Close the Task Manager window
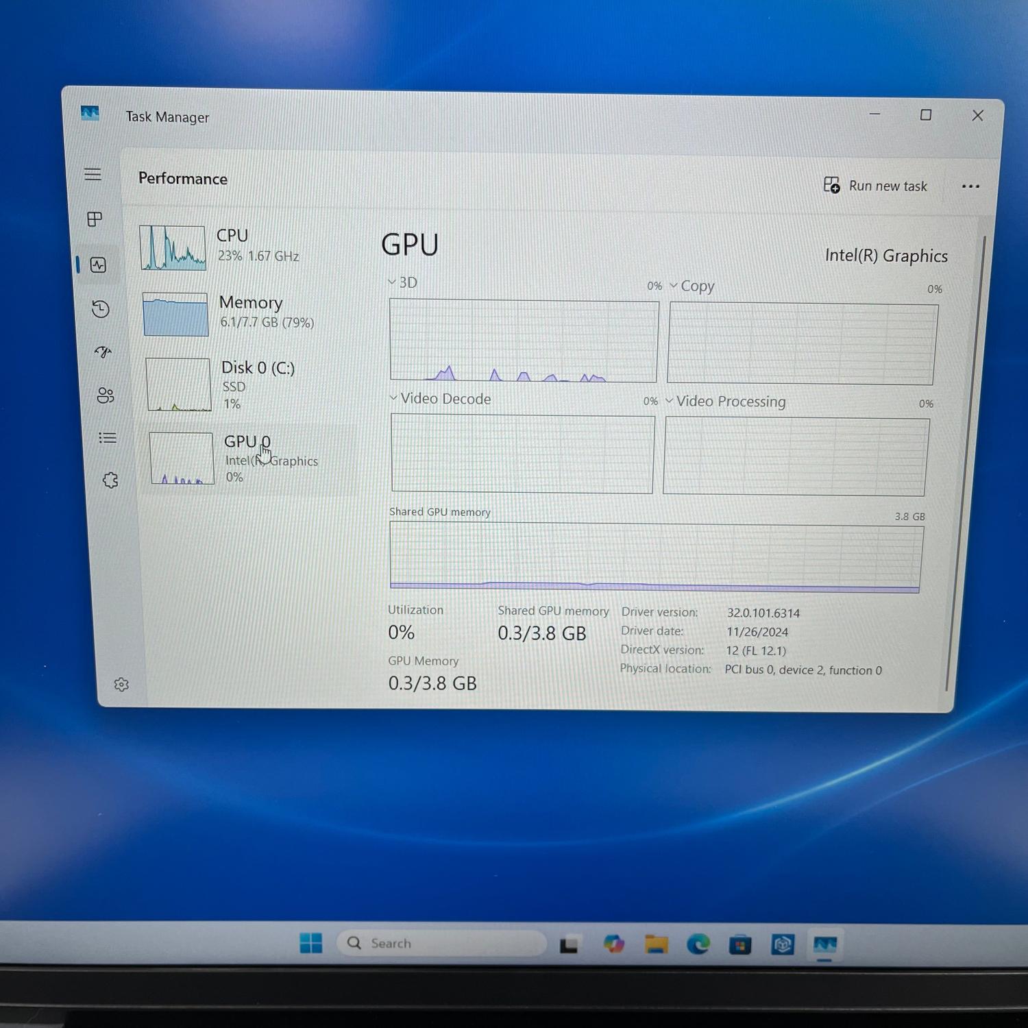 [978, 116]
